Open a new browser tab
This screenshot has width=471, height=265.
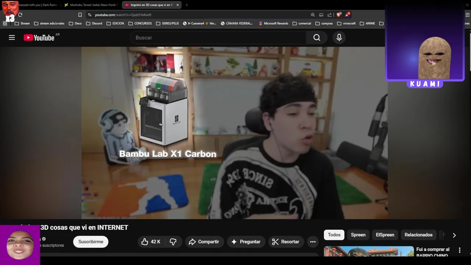(x=187, y=5)
